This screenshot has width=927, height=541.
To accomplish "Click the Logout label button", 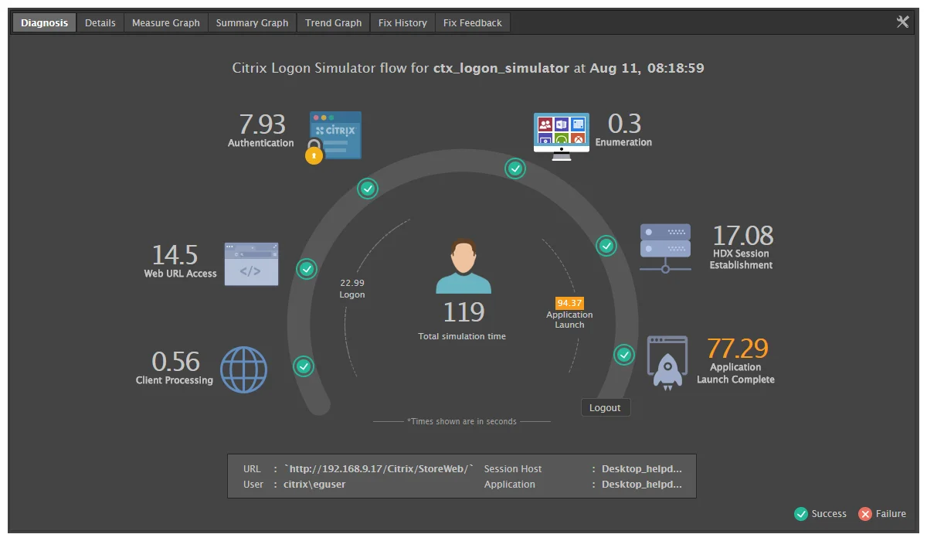I will pos(605,407).
